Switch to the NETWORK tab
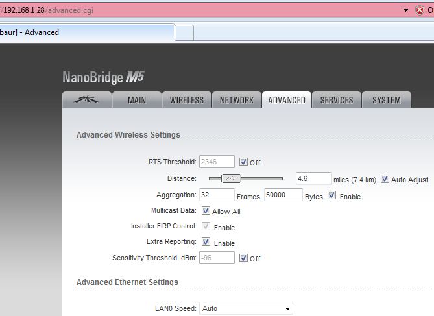434x316 pixels. pyautogui.click(x=237, y=100)
